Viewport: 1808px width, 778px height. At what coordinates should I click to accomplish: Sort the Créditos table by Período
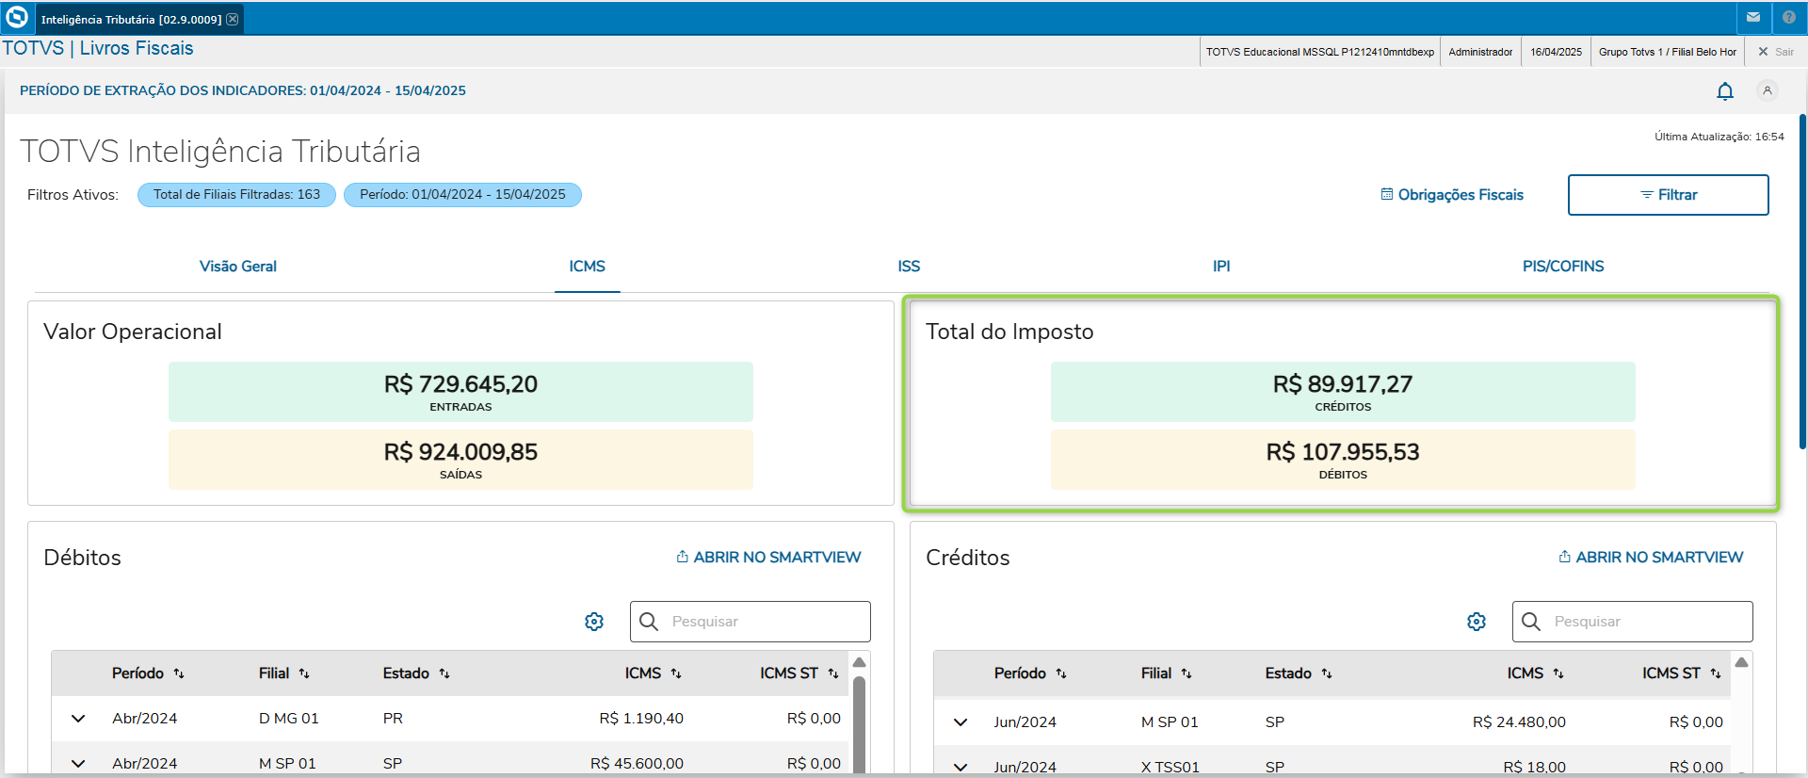pos(1061,673)
